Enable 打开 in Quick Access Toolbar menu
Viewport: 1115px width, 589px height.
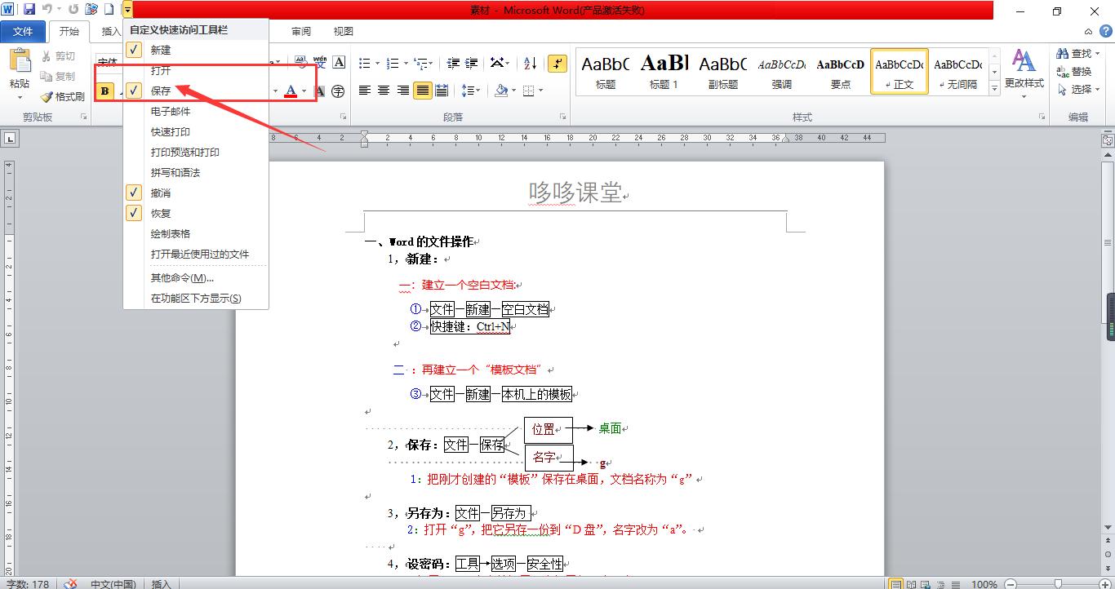click(x=160, y=70)
